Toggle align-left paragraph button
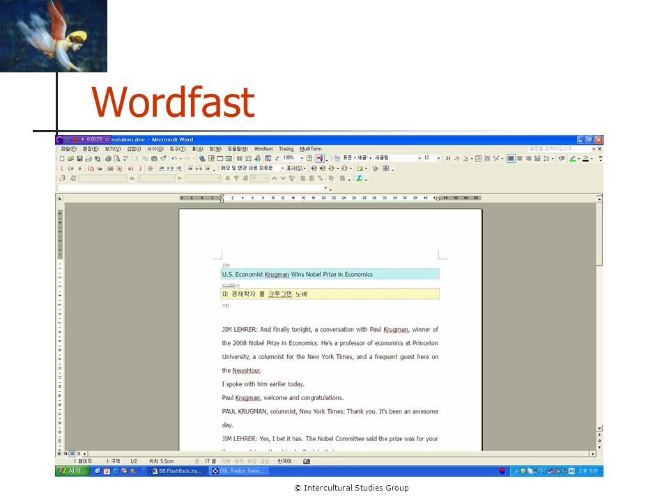Screen dimensions: 669x501 click(511, 159)
